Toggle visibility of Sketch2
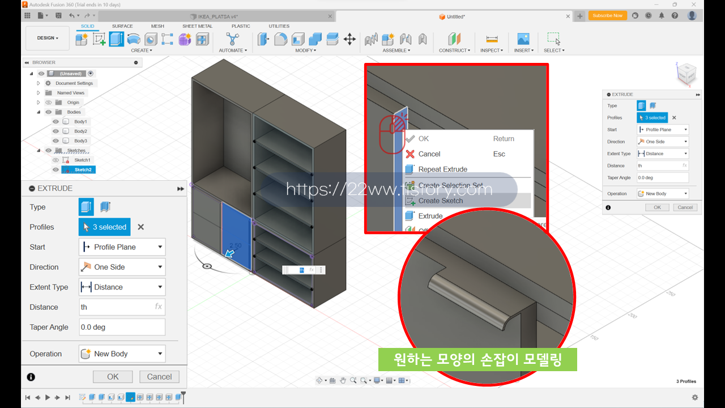This screenshot has width=725, height=408. (56, 170)
